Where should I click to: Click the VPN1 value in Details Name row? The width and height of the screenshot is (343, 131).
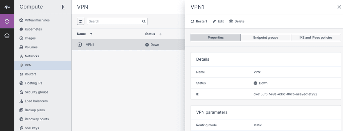258,72
